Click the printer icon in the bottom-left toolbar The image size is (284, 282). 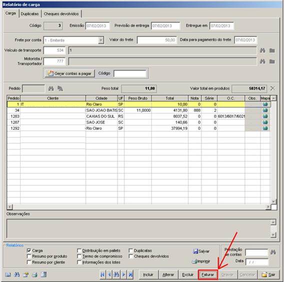[34, 274]
